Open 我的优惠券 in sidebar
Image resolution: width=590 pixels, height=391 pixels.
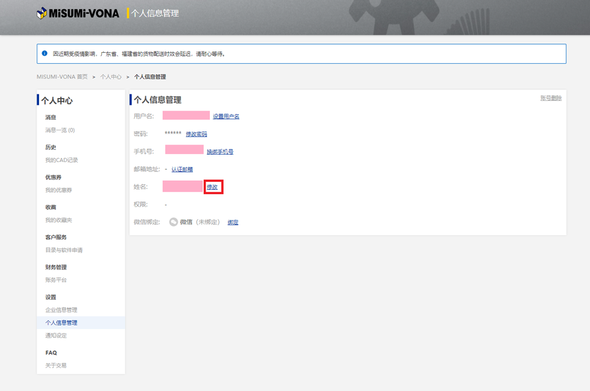(x=58, y=190)
